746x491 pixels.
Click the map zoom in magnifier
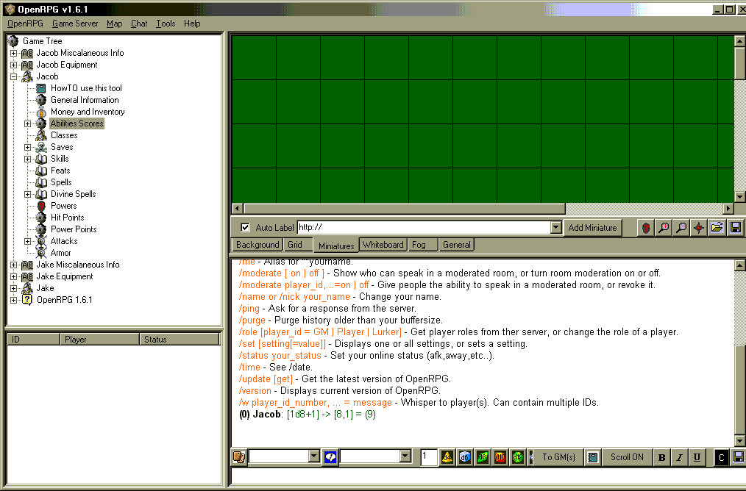tap(664, 228)
